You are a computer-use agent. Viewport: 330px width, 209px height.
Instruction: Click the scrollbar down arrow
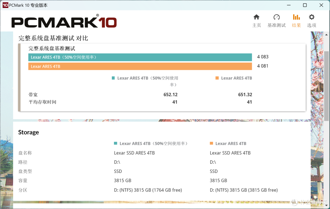tap(326, 205)
